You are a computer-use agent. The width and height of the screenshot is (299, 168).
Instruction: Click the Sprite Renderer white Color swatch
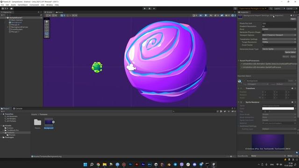click(x=278, y=108)
